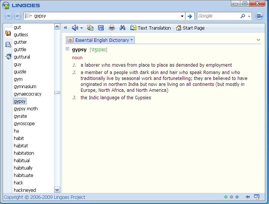269x204 pixels.
Task: Select 'habitation' in the word list
Action: click(x=24, y=153)
